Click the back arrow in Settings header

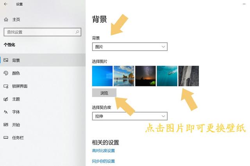click(6, 4)
